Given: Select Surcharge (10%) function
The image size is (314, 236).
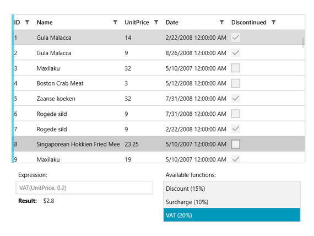Looking at the screenshot, I should 232,202.
